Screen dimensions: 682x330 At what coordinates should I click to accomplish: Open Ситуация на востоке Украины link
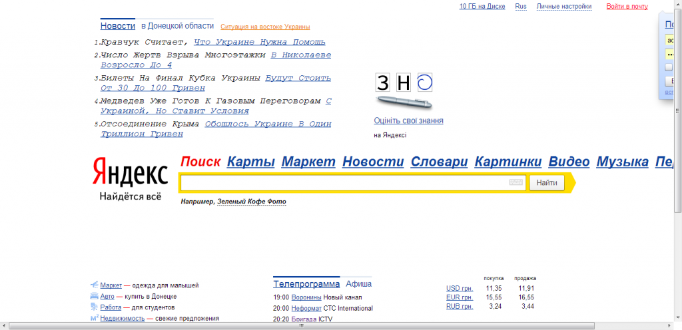[x=265, y=27]
